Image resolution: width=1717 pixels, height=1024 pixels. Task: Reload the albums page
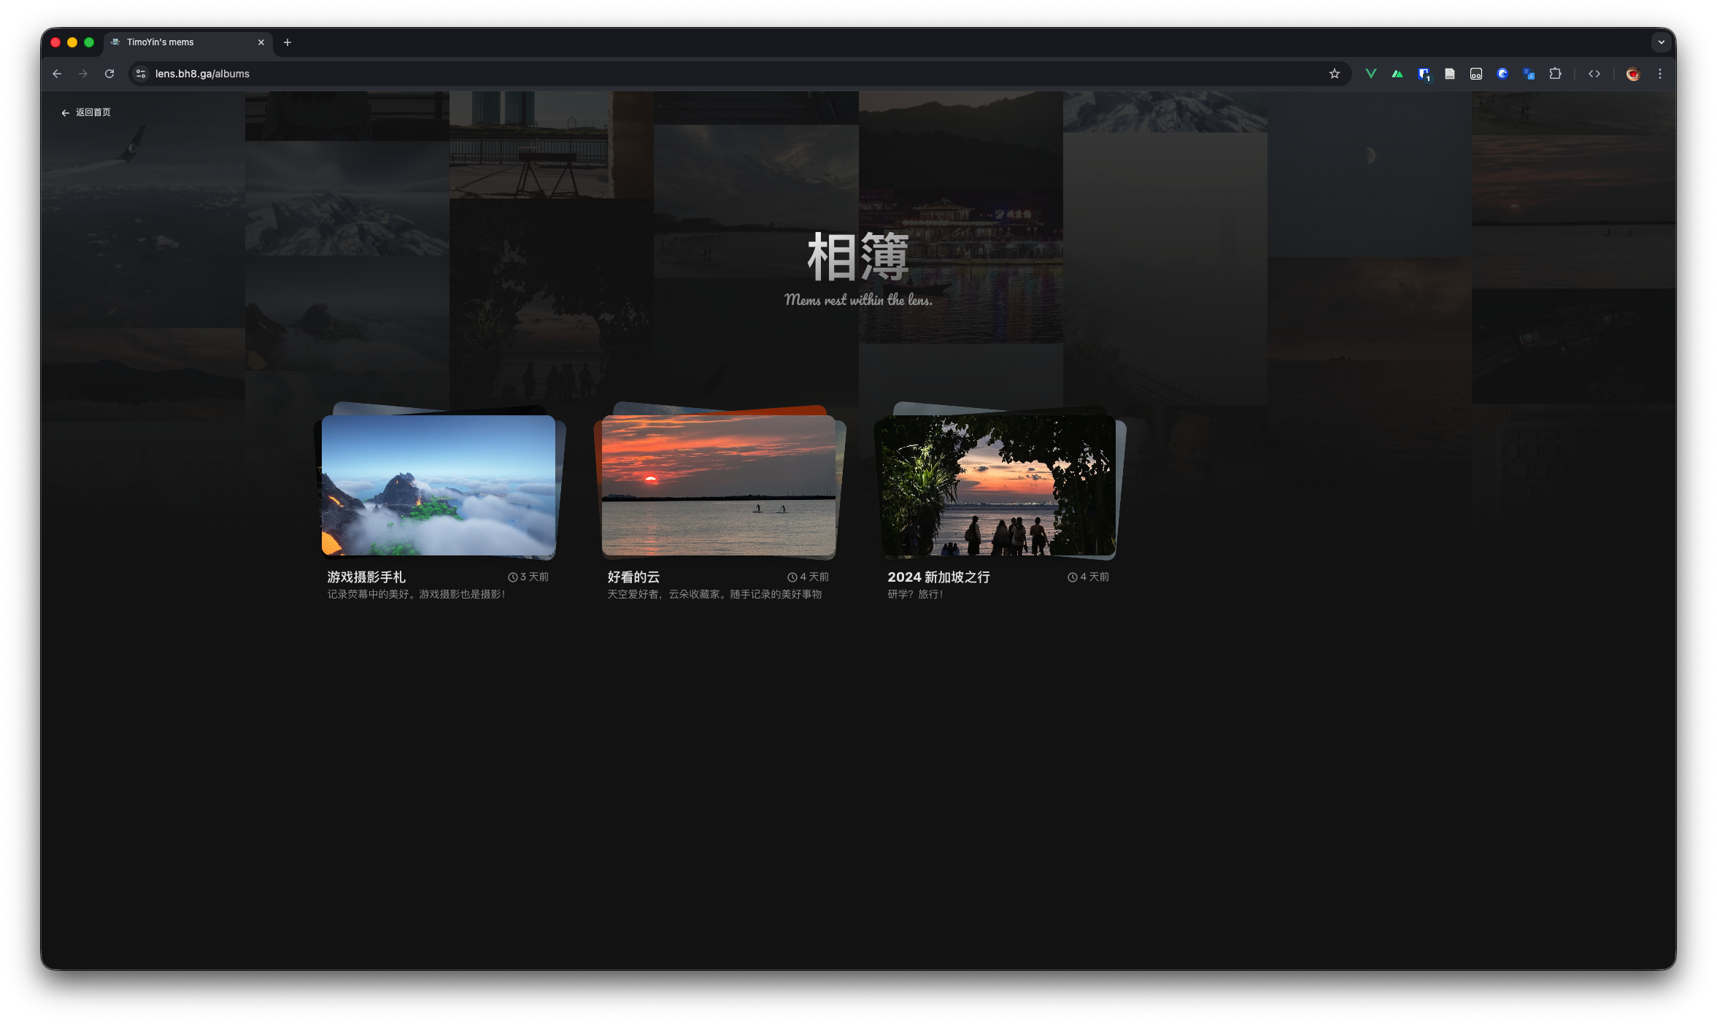[x=109, y=74]
